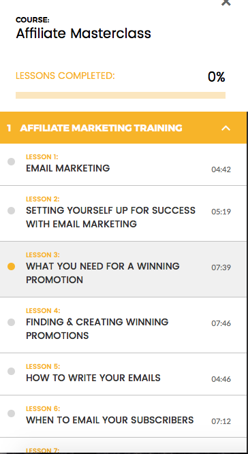
Task: Toggle Lesson 2 completion circle
Action: click(x=12, y=210)
